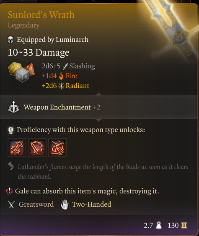The width and height of the screenshot is (199, 236).
Task: Click the Weapon Enchantment +2 label
Action: click(x=62, y=107)
